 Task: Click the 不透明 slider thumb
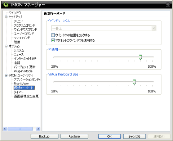point(140,57)
